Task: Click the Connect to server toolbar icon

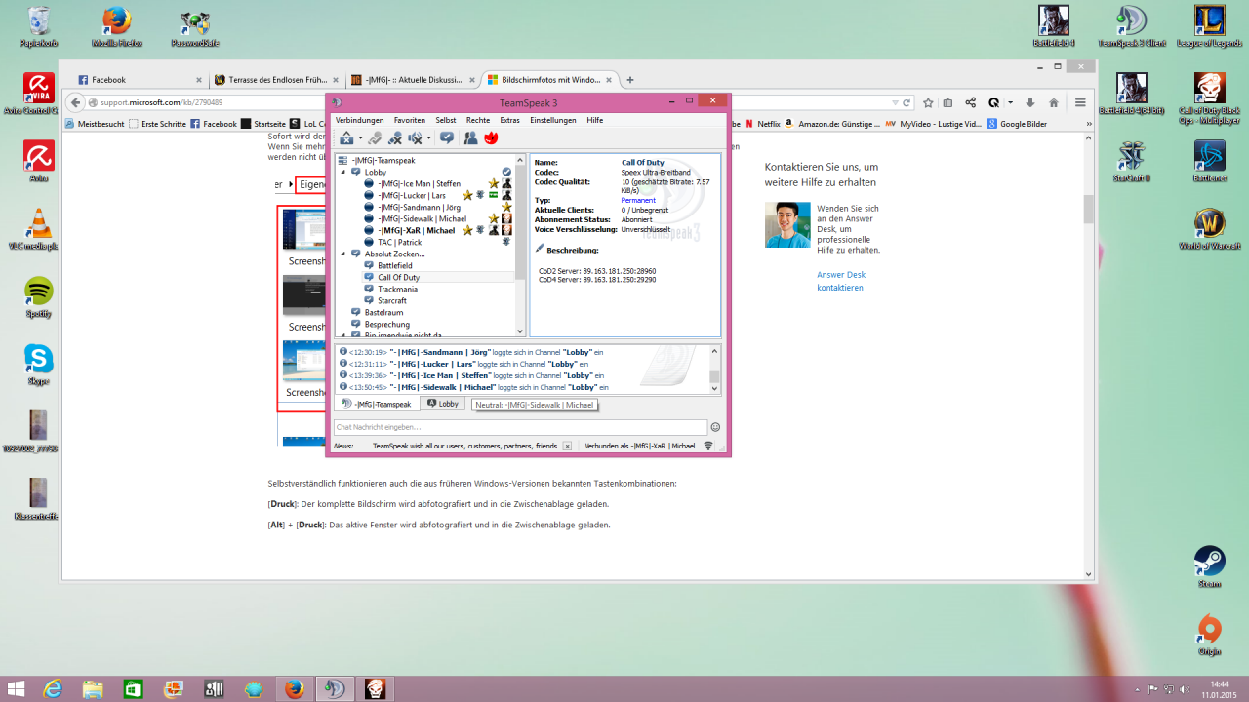Action: coord(345,138)
